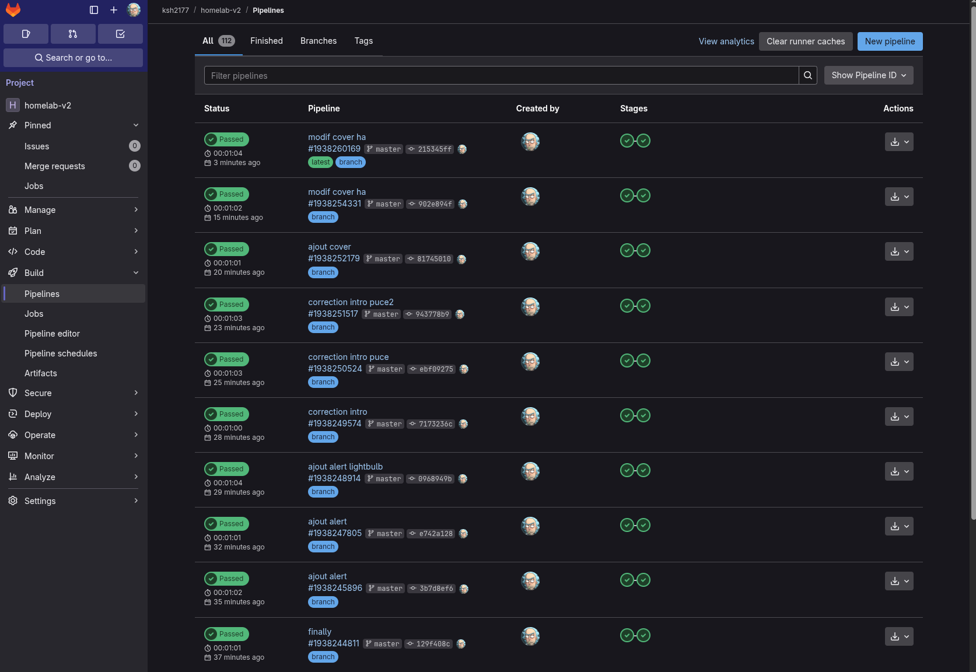976x672 pixels.
Task: Open the create new item plus icon
Action: pyautogui.click(x=113, y=10)
